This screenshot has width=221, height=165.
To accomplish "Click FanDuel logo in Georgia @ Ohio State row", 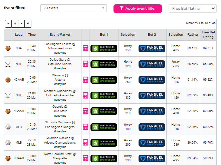I will (152, 111).
